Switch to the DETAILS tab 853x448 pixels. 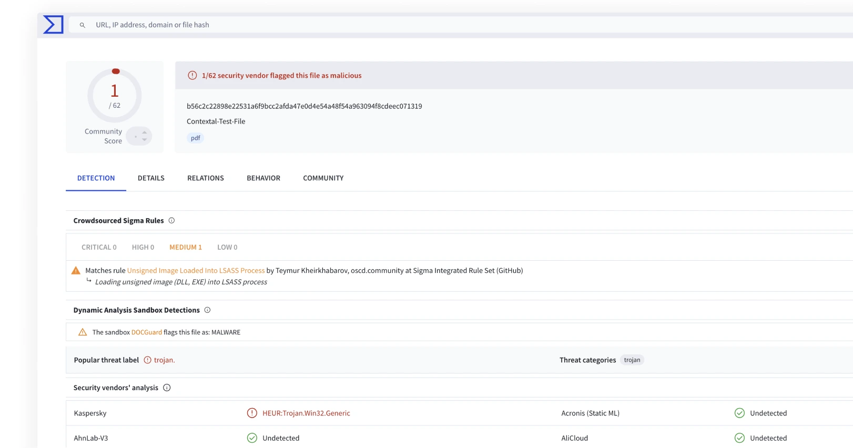pyautogui.click(x=151, y=178)
